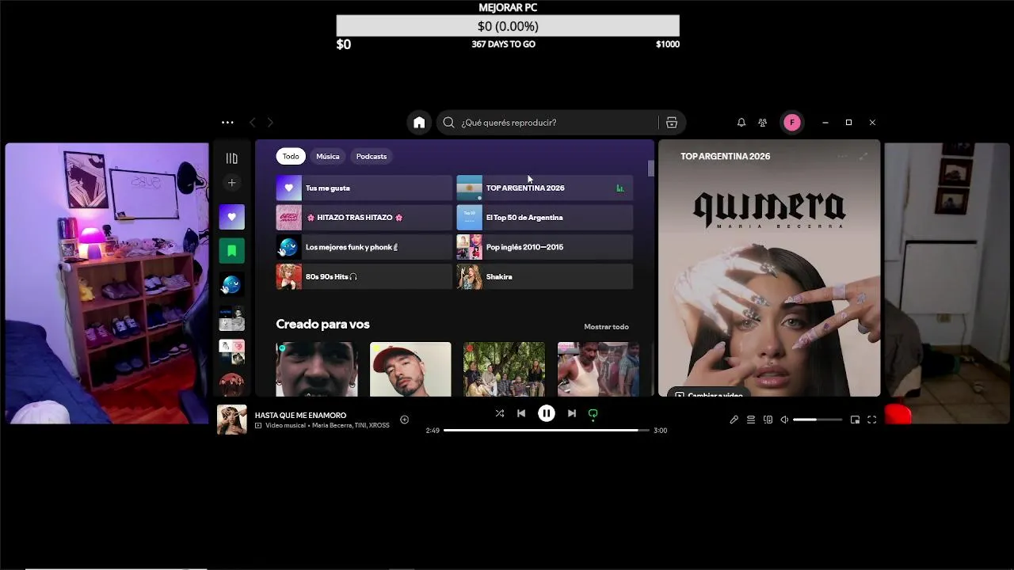Expand the now playing panel arrows icon
The height and width of the screenshot is (570, 1014).
[863, 156]
